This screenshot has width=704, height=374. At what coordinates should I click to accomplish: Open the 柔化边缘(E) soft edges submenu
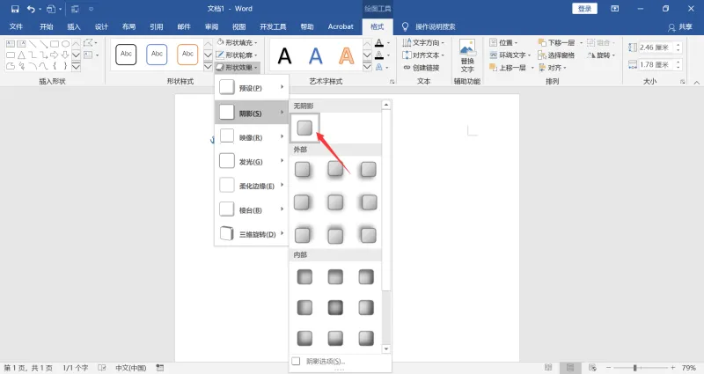coord(252,186)
